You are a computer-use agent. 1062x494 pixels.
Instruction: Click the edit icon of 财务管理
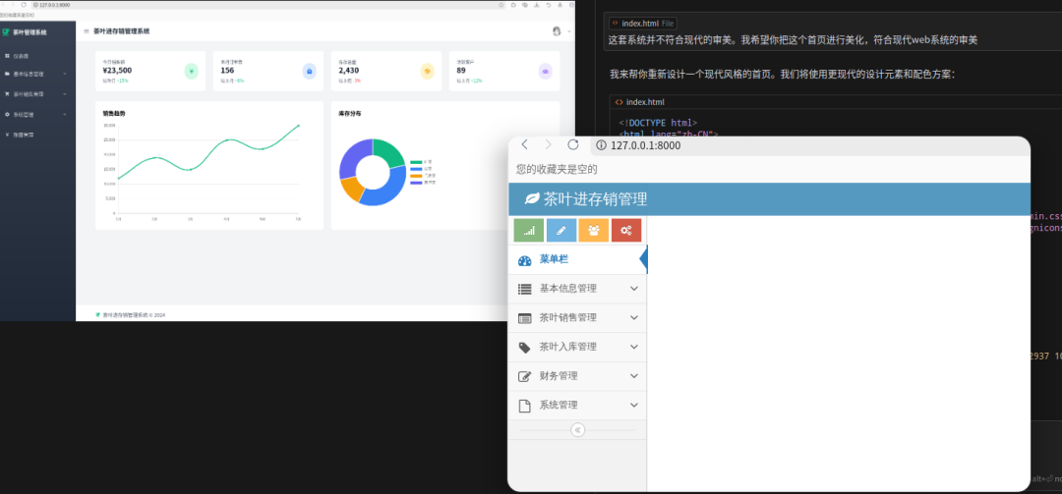[524, 376]
